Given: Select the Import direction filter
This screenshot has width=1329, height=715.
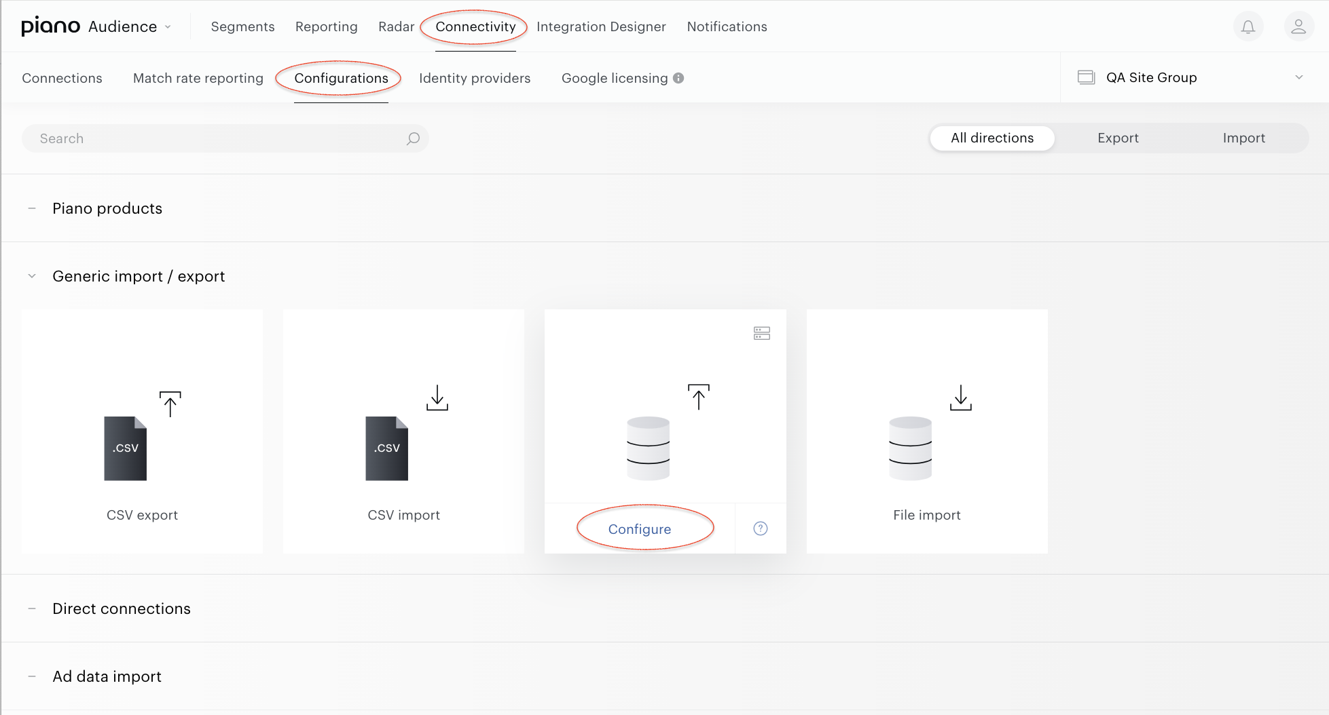Looking at the screenshot, I should (1244, 138).
